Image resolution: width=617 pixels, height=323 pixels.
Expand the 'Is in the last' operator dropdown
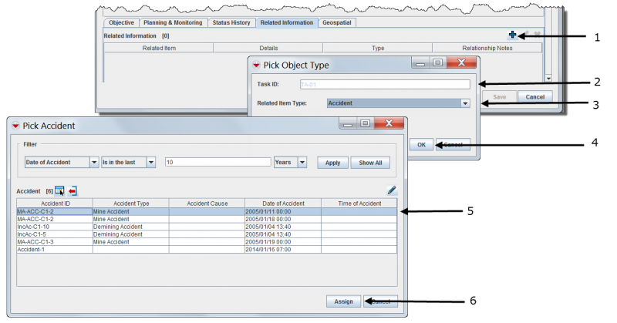(150, 163)
